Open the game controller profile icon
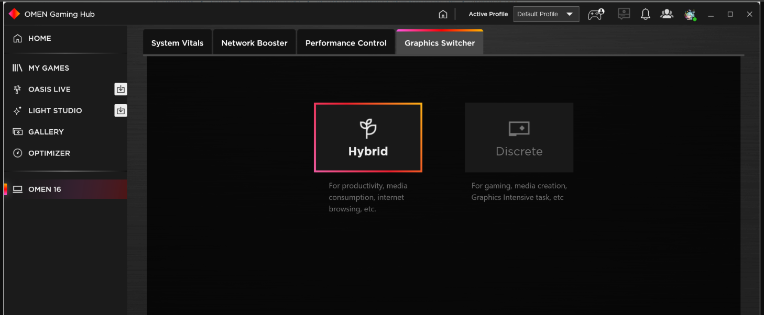764x315 pixels. tap(596, 14)
